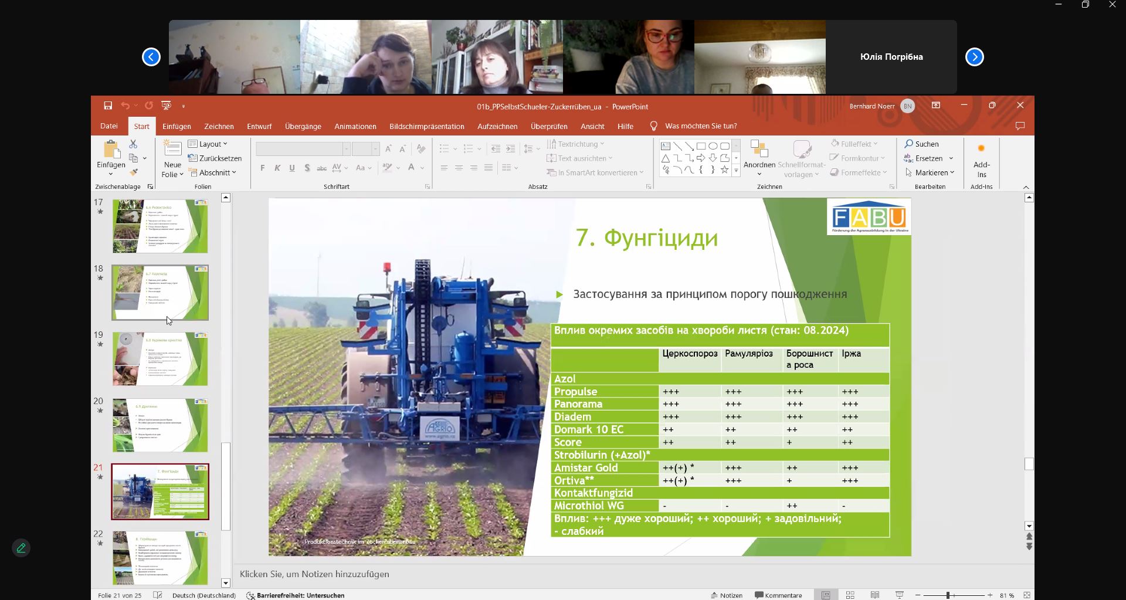This screenshot has height=600, width=1126.
Task: Select slide 18 thumbnail
Action: pos(160,292)
